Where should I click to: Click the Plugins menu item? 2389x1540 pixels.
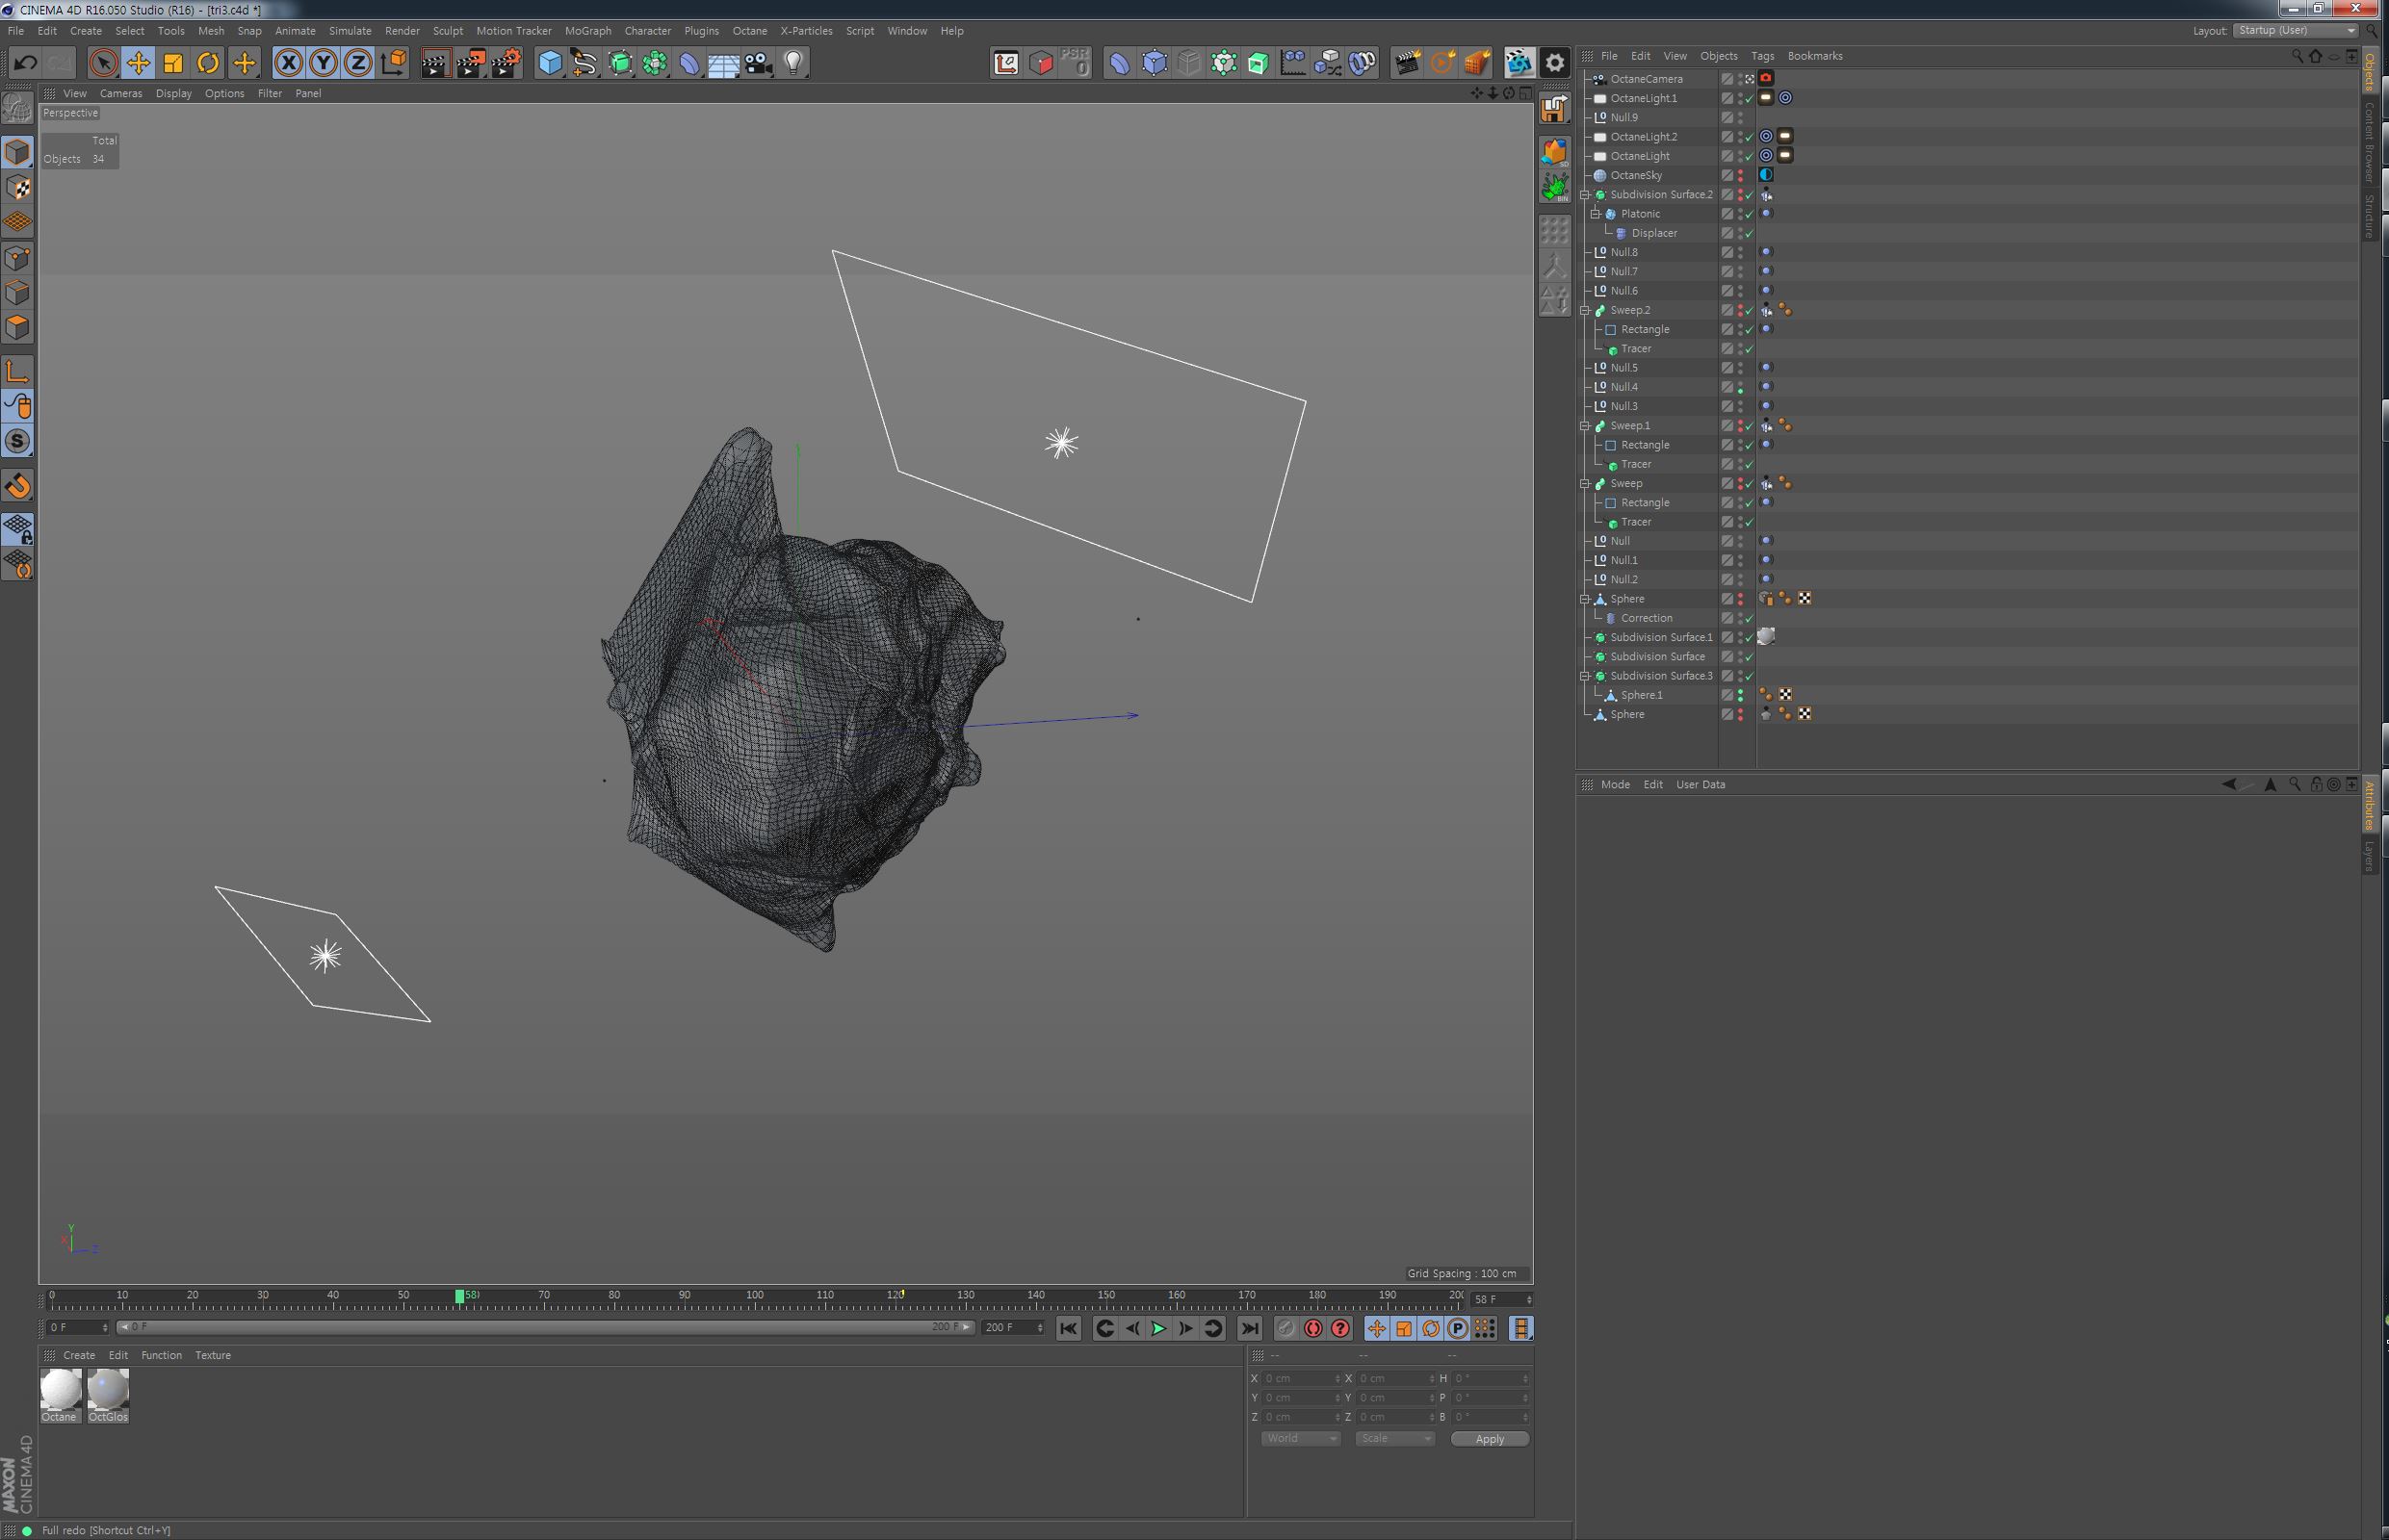click(698, 30)
